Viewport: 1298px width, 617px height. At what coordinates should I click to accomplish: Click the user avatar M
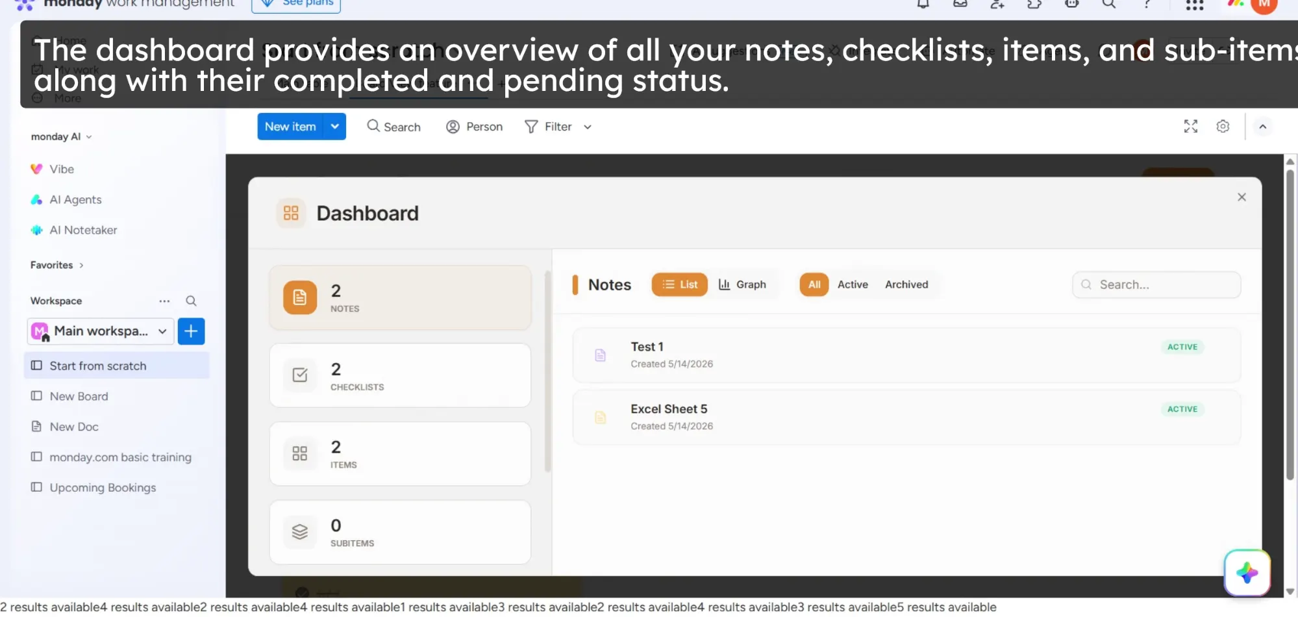[1264, 5]
